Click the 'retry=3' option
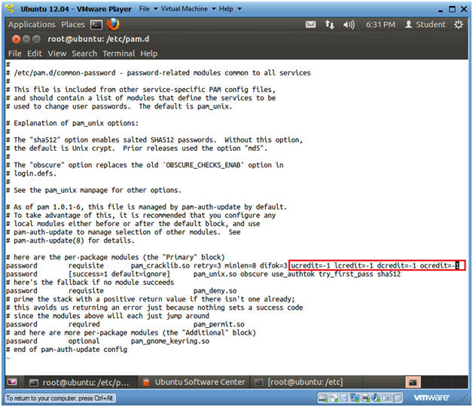This screenshot has height=407, width=473. point(207,266)
